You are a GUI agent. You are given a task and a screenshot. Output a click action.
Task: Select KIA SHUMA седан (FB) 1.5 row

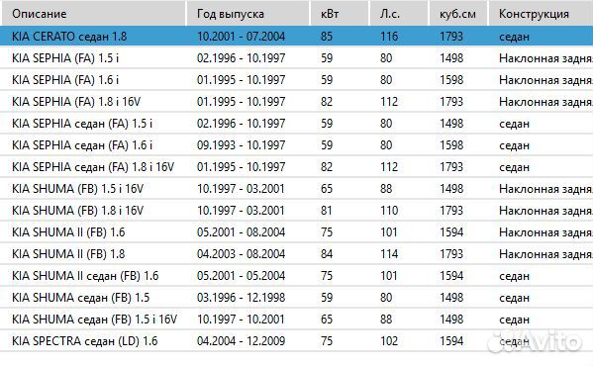[297, 298]
